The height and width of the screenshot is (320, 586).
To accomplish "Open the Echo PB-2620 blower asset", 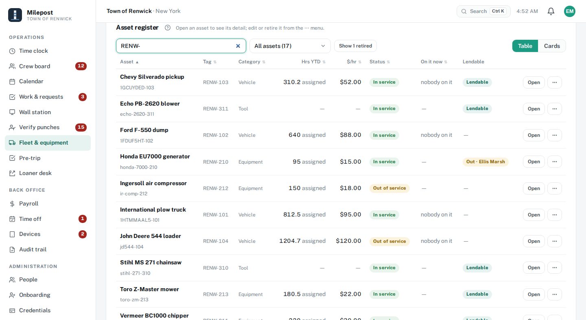I will [534, 109].
